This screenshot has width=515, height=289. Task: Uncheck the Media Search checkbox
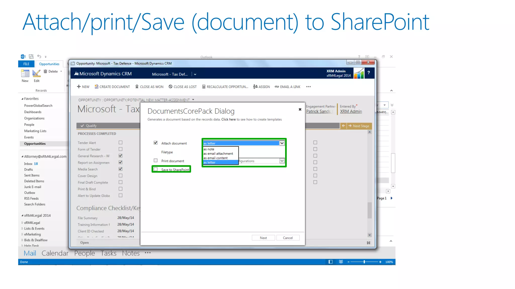(x=120, y=169)
